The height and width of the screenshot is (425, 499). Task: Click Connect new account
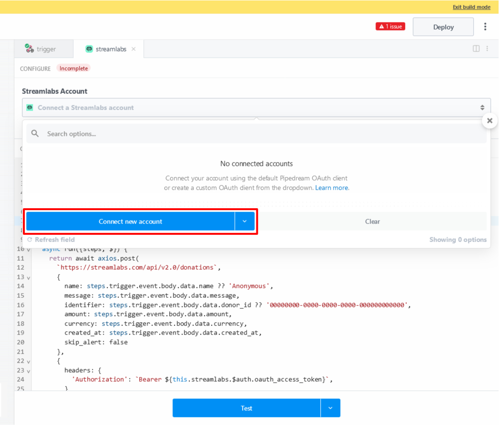(130, 222)
